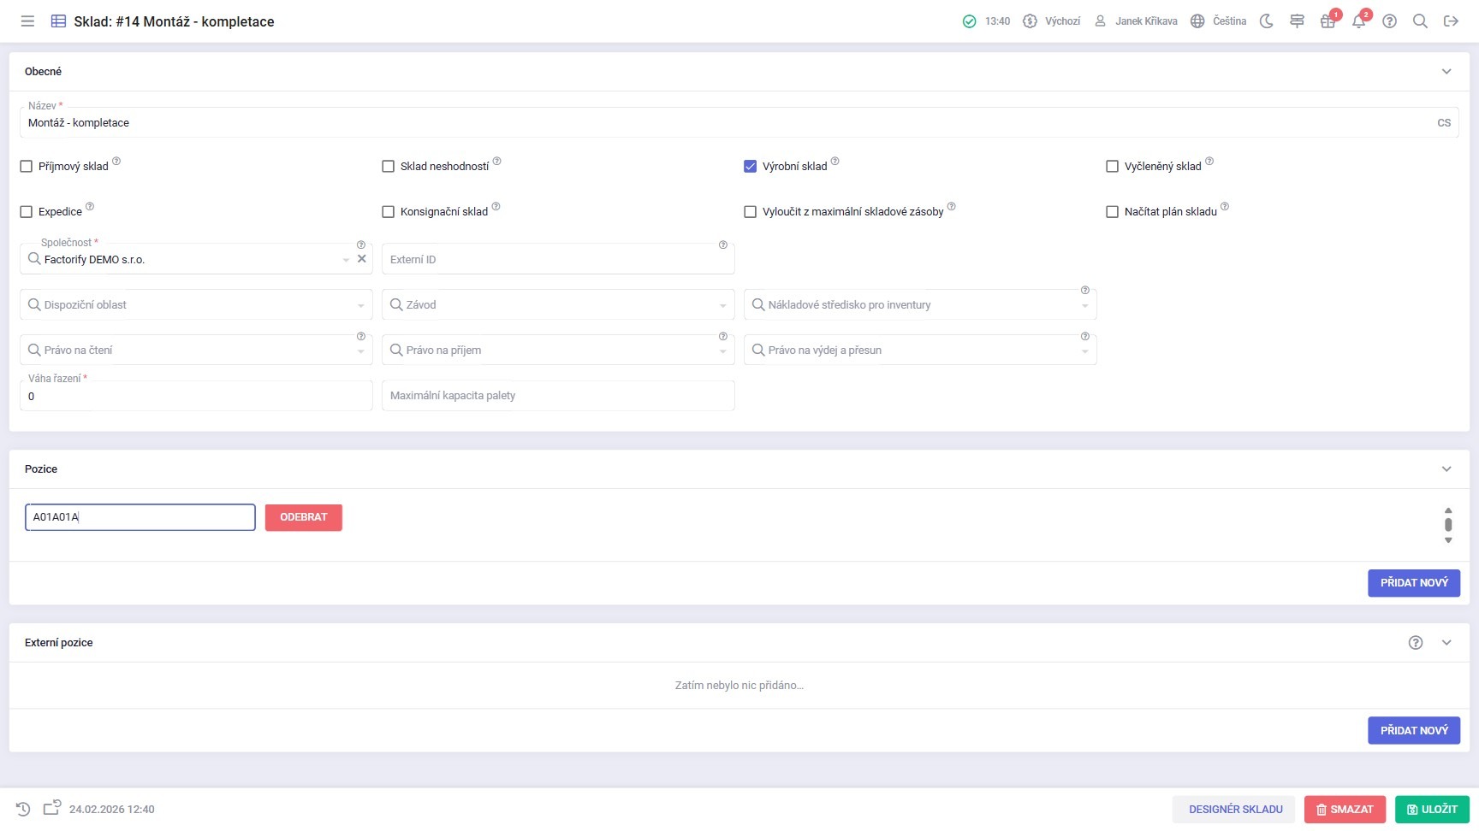This screenshot has width=1479, height=831.
Task: Open the Janek Křikava user menu
Action: (x=1137, y=21)
